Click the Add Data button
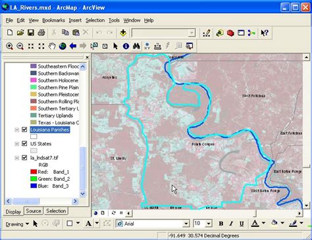 pyautogui.click(x=123, y=33)
